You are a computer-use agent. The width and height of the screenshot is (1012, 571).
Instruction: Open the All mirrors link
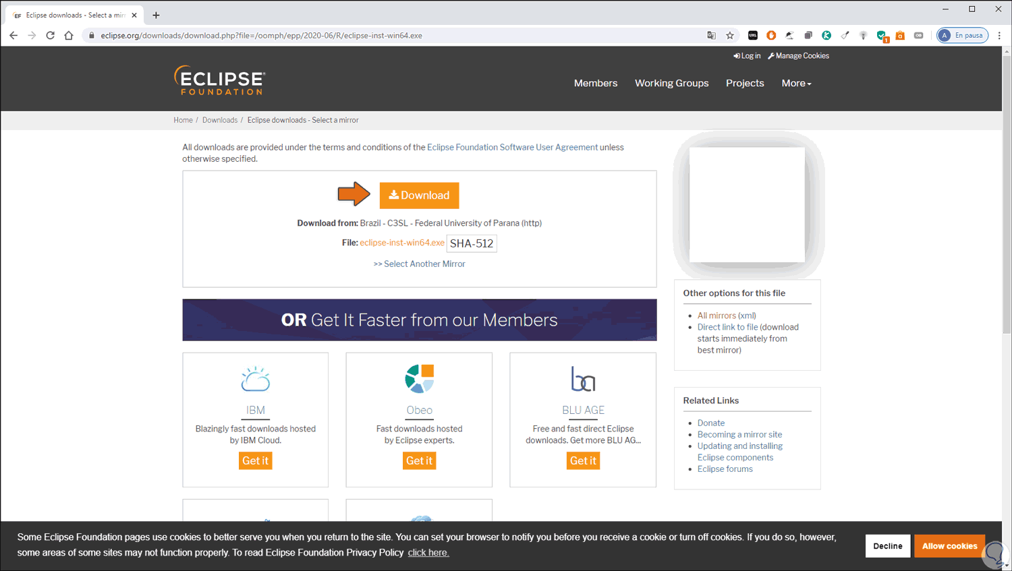(x=716, y=315)
